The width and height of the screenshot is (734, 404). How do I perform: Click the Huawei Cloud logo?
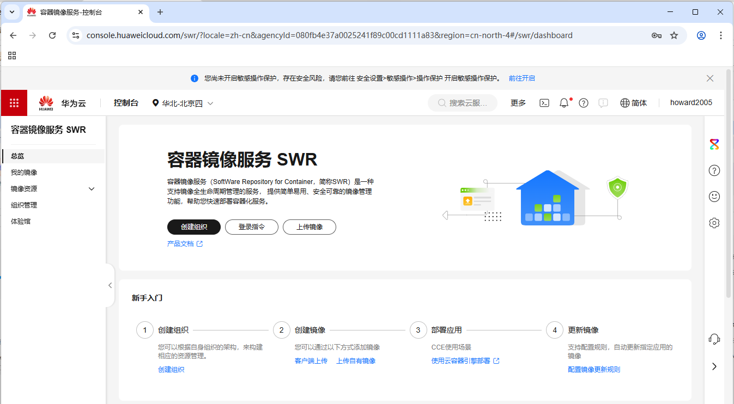pyautogui.click(x=62, y=103)
